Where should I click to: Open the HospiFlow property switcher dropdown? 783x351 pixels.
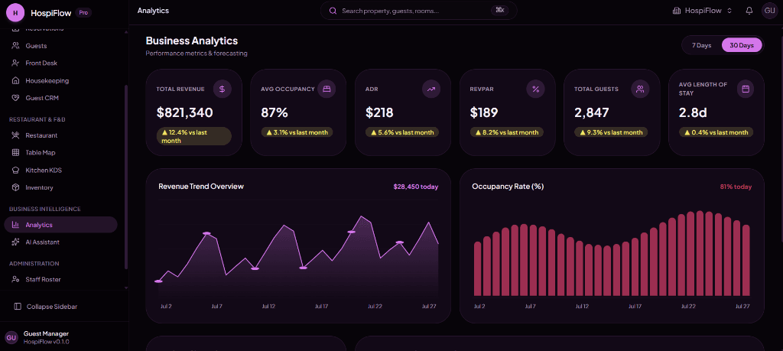[x=702, y=11]
